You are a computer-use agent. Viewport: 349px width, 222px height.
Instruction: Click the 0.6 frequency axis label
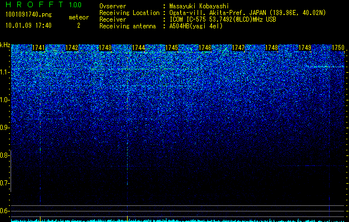[x=5, y=211]
